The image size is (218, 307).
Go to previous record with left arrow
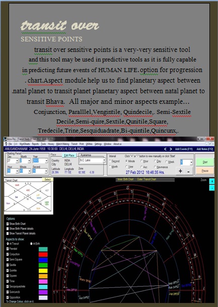[165, 149]
